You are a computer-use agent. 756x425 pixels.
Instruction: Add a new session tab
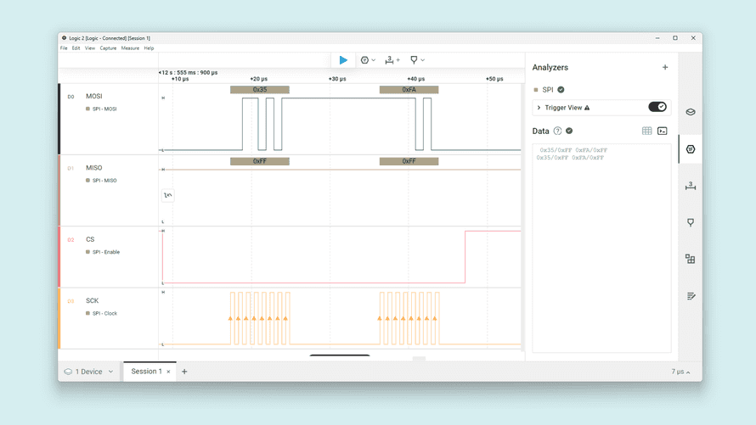(184, 372)
